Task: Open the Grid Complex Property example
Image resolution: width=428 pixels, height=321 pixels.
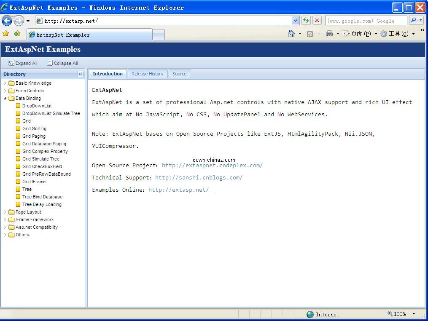Action: 45,151
